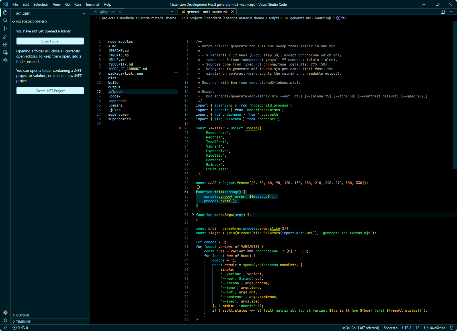Image resolution: width=457 pixels, height=331 pixels.
Task: Open projects breadcrumb in right editor
Action: (x=196, y=18)
